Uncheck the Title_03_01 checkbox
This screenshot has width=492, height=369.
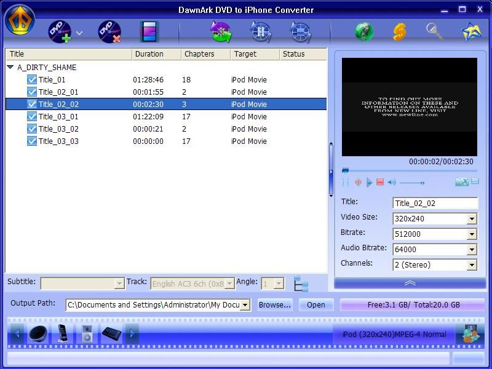[32, 116]
